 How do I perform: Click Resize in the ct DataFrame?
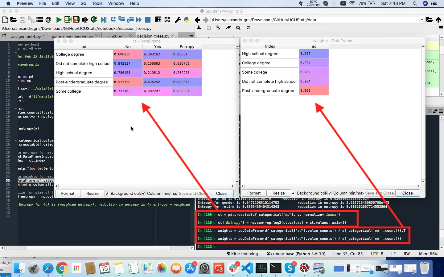pos(92,193)
